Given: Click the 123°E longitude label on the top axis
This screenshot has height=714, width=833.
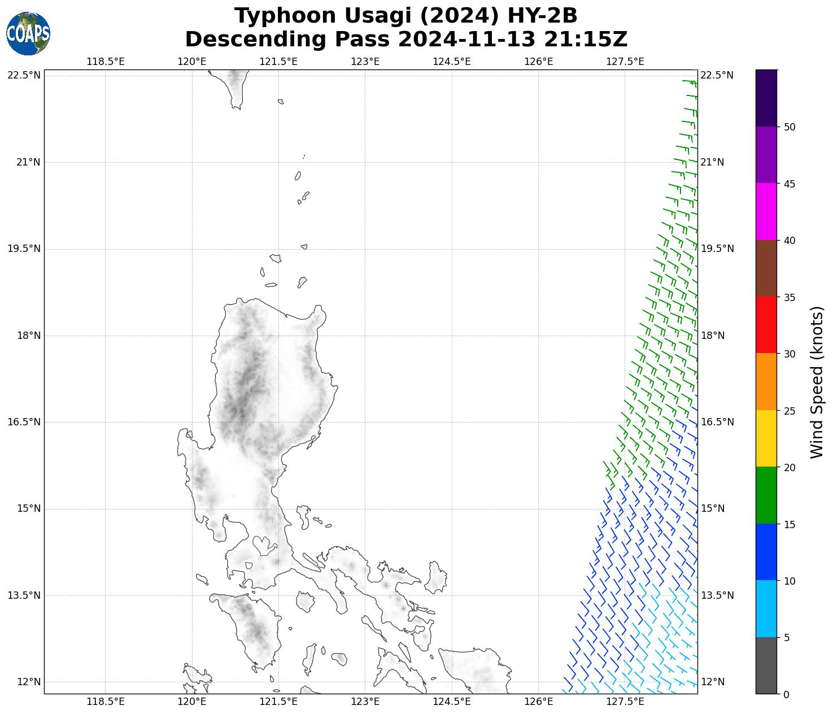Looking at the screenshot, I should coord(365,61).
